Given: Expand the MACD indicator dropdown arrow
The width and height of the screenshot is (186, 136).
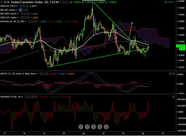Looking at the screenshot, I should (x=37, y=74).
